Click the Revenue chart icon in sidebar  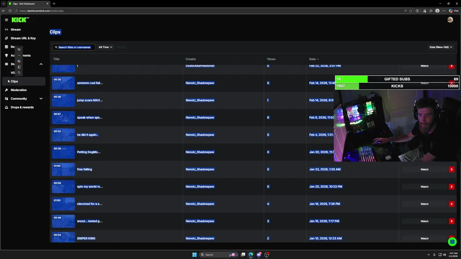[x=6, y=47]
